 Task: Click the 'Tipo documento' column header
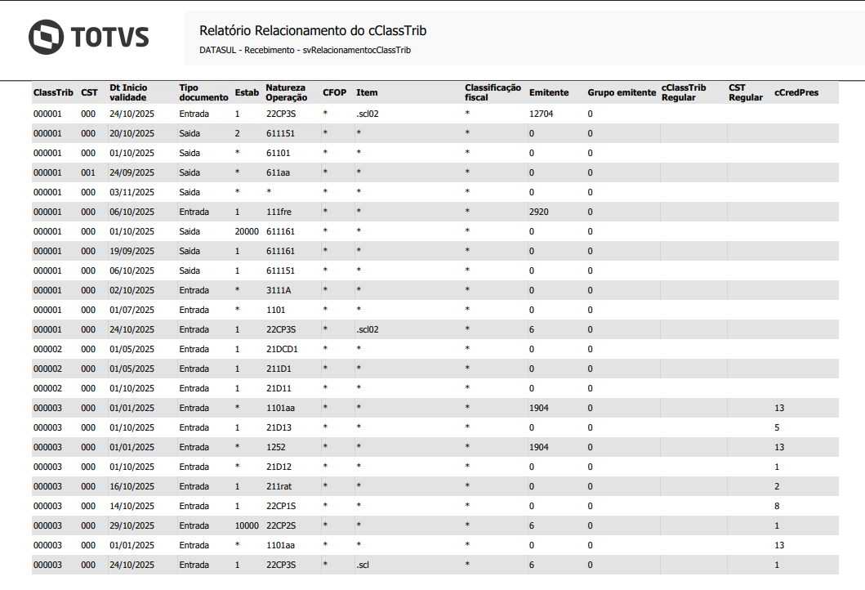click(x=203, y=92)
